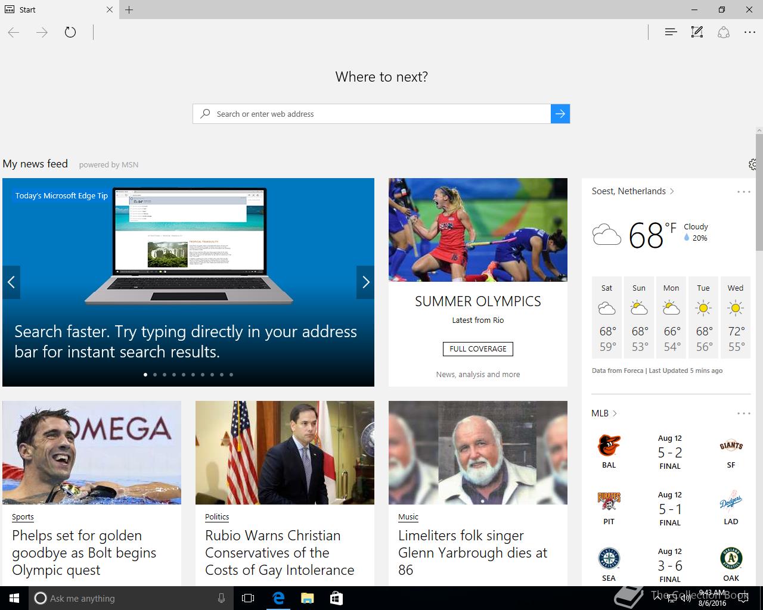This screenshot has width=763, height=610.
Task: Open the Glenn Yarbrough photo thumbnail
Action: (x=478, y=453)
